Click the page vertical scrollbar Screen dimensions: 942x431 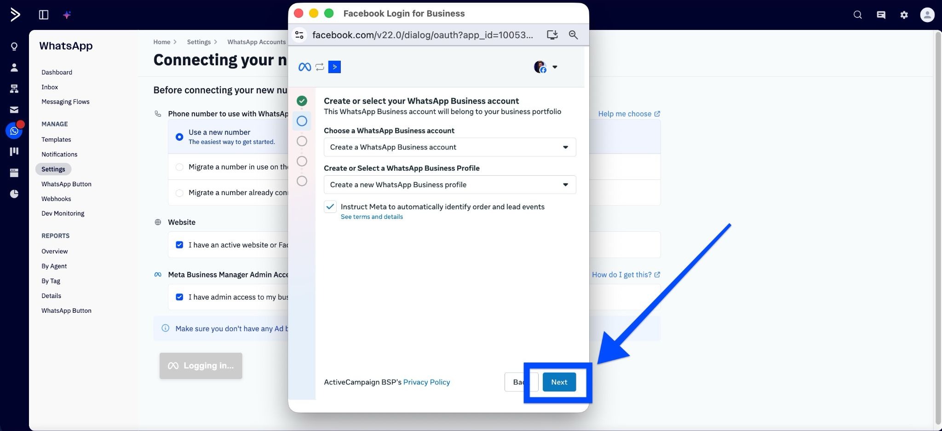click(938, 228)
